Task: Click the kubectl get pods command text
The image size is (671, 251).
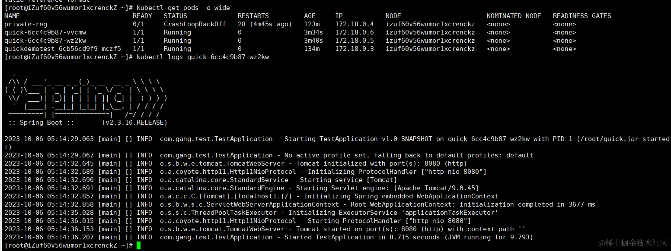Action: (184, 8)
